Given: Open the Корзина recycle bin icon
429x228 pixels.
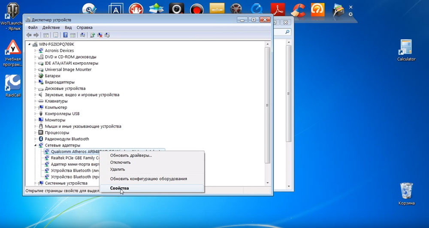Looking at the screenshot, I should [x=407, y=194].
